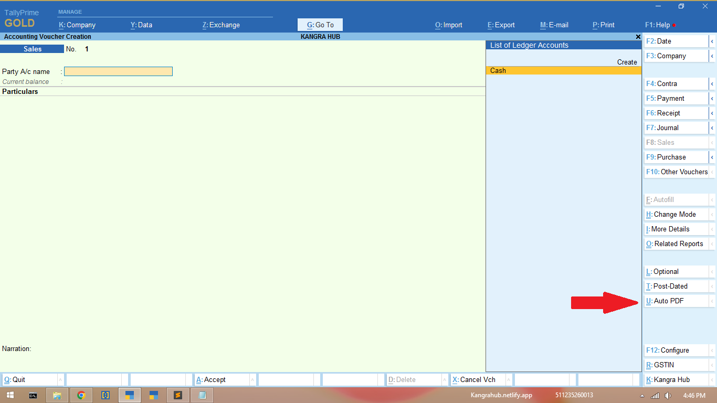The height and width of the screenshot is (403, 717).
Task: Open the G: Go To menu
Action: [x=320, y=25]
